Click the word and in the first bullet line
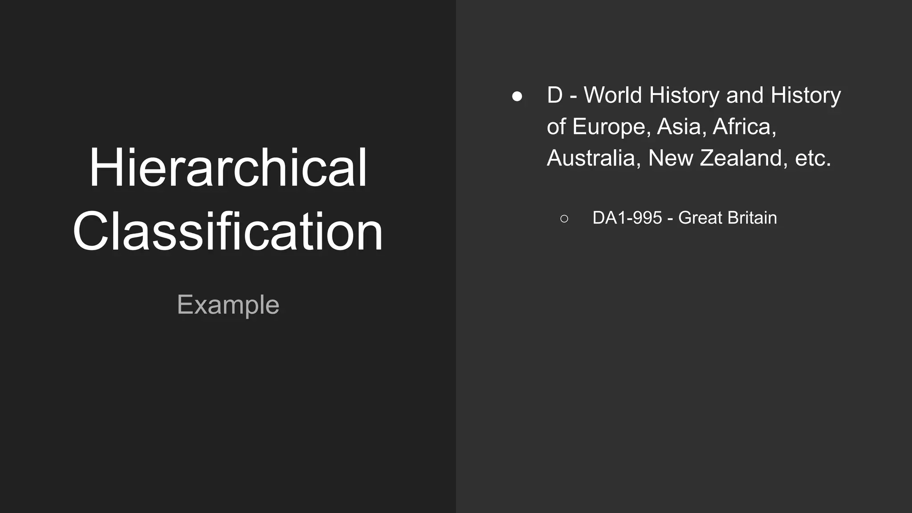 pyautogui.click(x=745, y=95)
